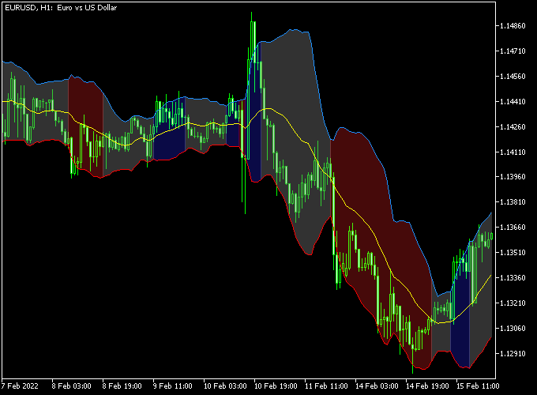Click the 1.12910 price label
Screen dimensions: 537x395
(x=513, y=353)
